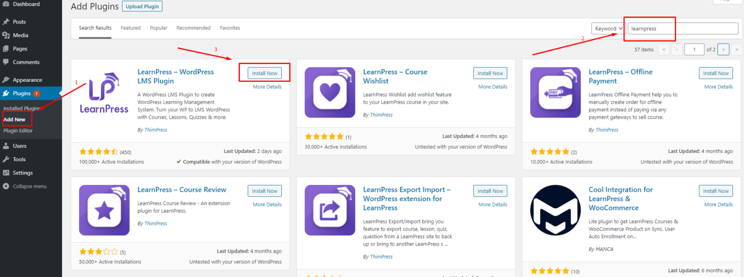Go to next results page arrow
The image size is (744, 277).
pos(724,49)
